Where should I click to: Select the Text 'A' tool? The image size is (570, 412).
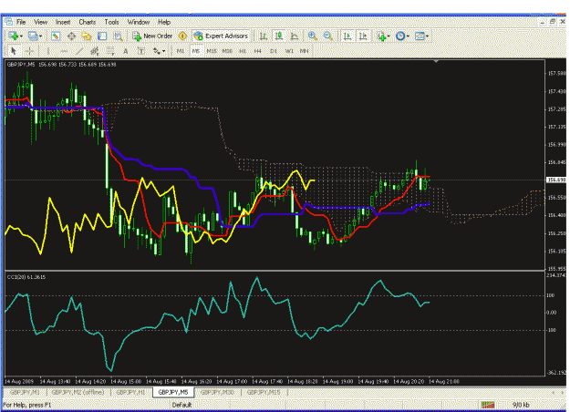[126, 51]
